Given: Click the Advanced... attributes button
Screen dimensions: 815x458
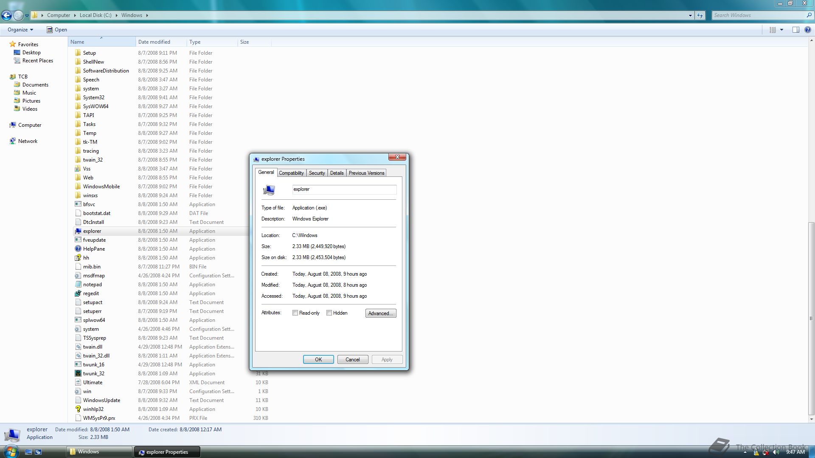Looking at the screenshot, I should [381, 313].
